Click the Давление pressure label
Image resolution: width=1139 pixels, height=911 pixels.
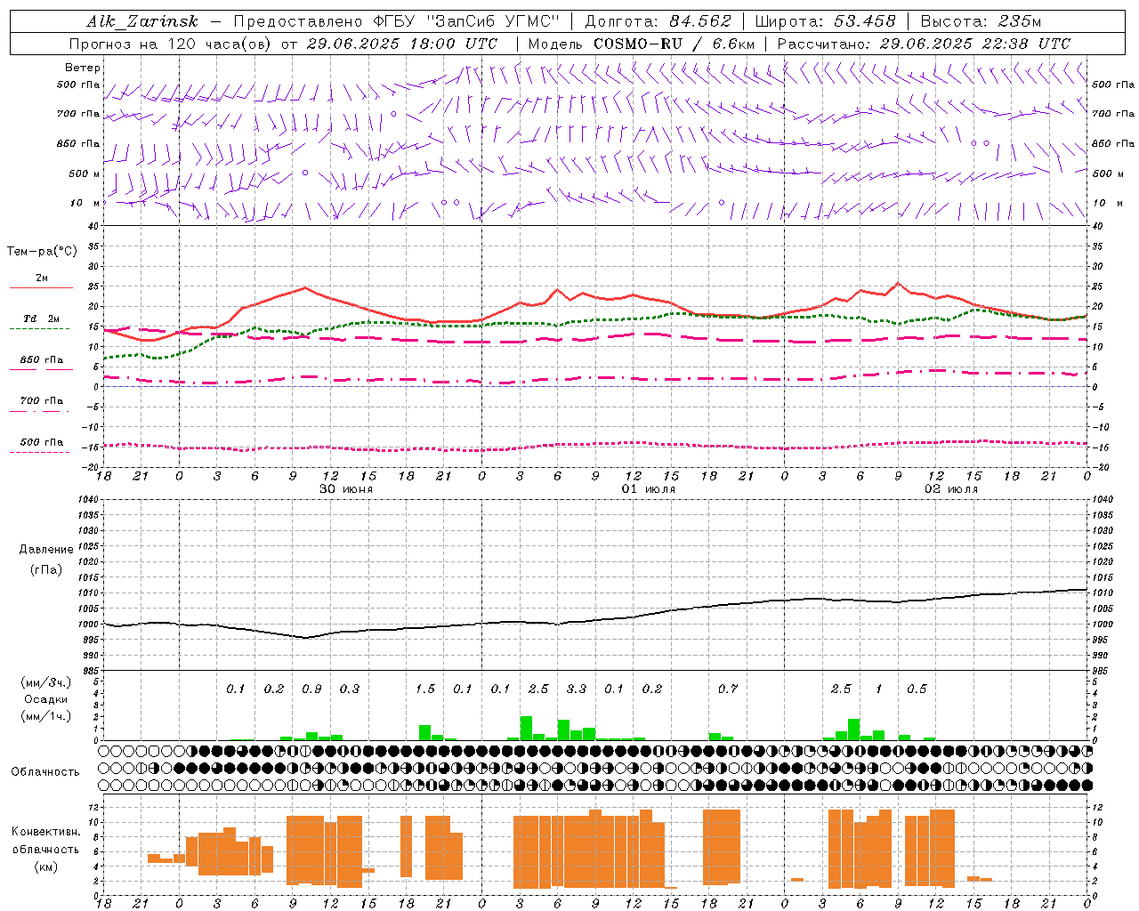click(x=45, y=550)
